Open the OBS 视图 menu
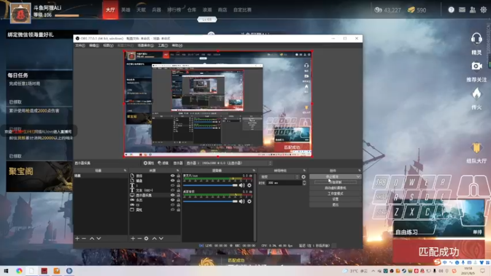 pos(108,45)
